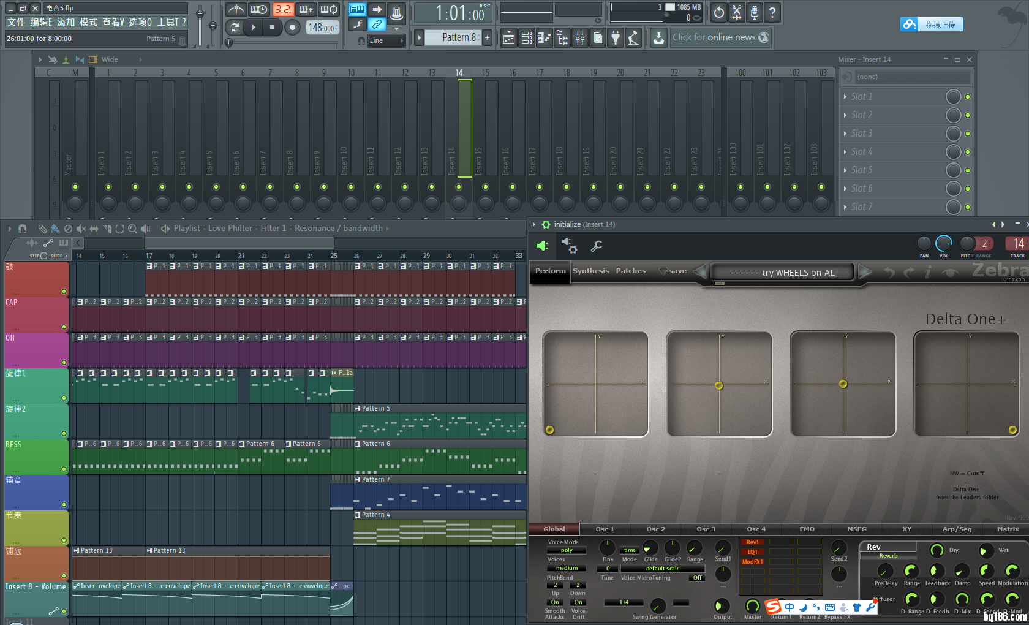Open the playlist options arrow menu

(10, 229)
